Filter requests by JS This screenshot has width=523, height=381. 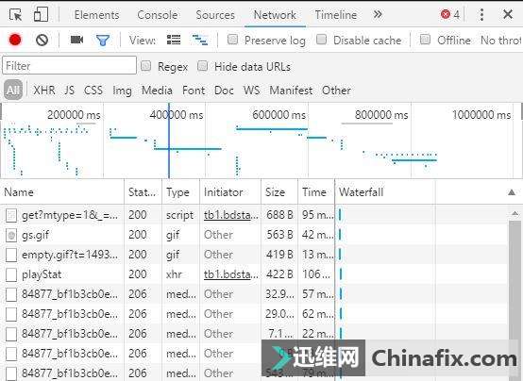pos(69,91)
